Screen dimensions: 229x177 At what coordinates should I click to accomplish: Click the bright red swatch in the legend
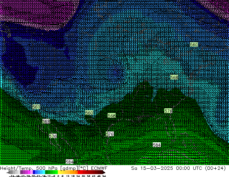click(x=79, y=172)
